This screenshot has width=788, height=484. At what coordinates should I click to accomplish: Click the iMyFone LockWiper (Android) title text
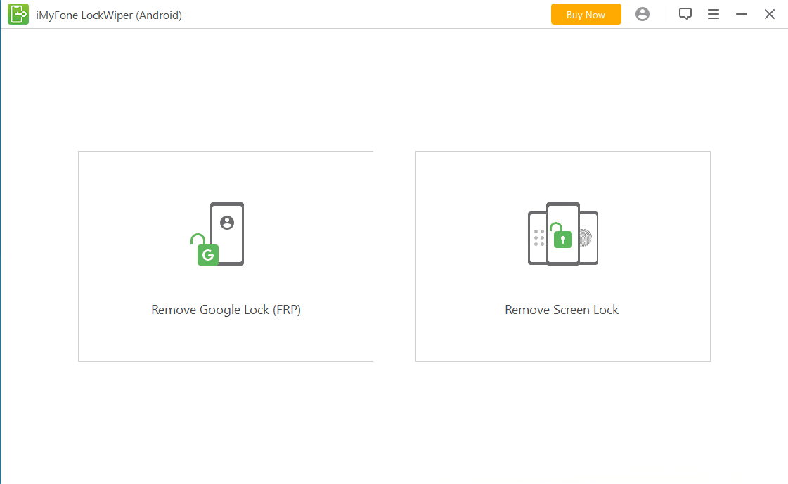[x=108, y=15]
